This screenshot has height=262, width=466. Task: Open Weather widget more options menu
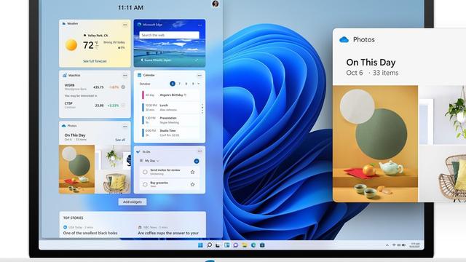(x=125, y=25)
